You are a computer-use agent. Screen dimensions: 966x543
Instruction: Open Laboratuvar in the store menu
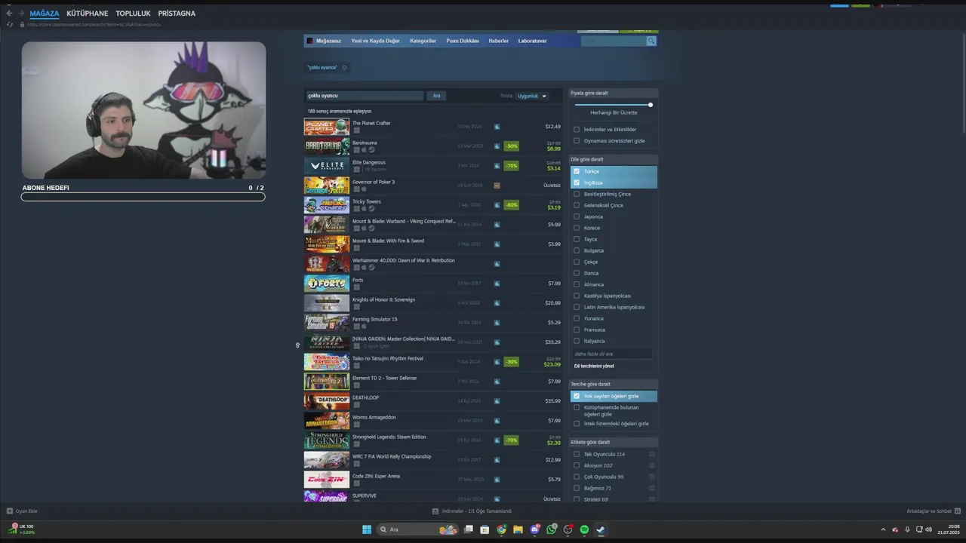pyautogui.click(x=532, y=41)
